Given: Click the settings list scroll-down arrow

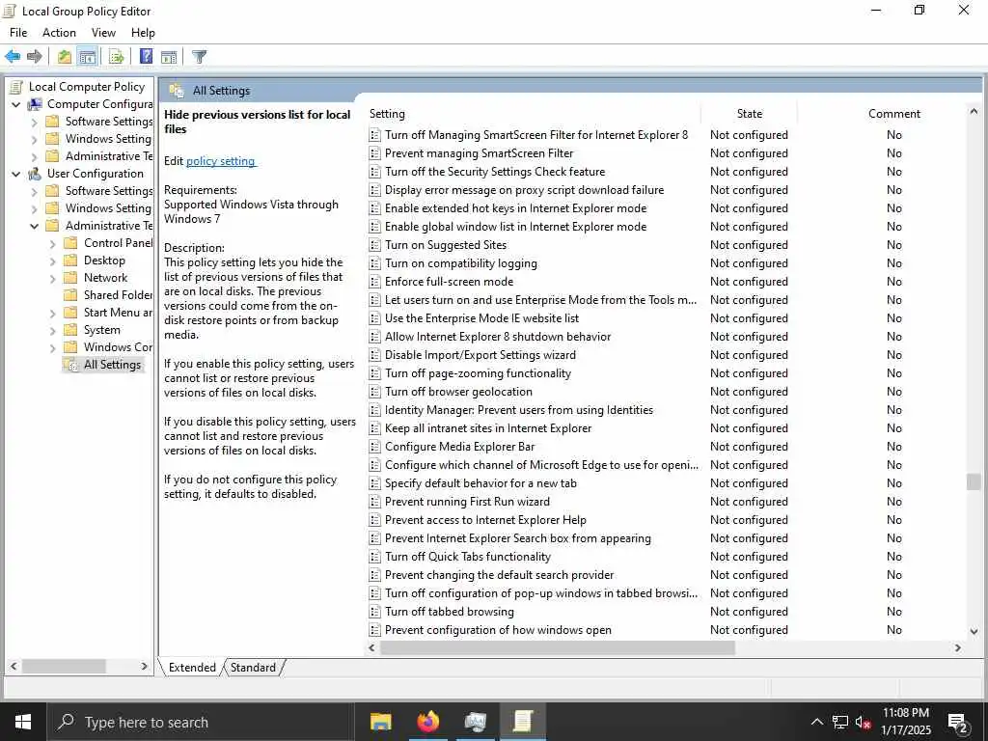Looking at the screenshot, I should (974, 631).
